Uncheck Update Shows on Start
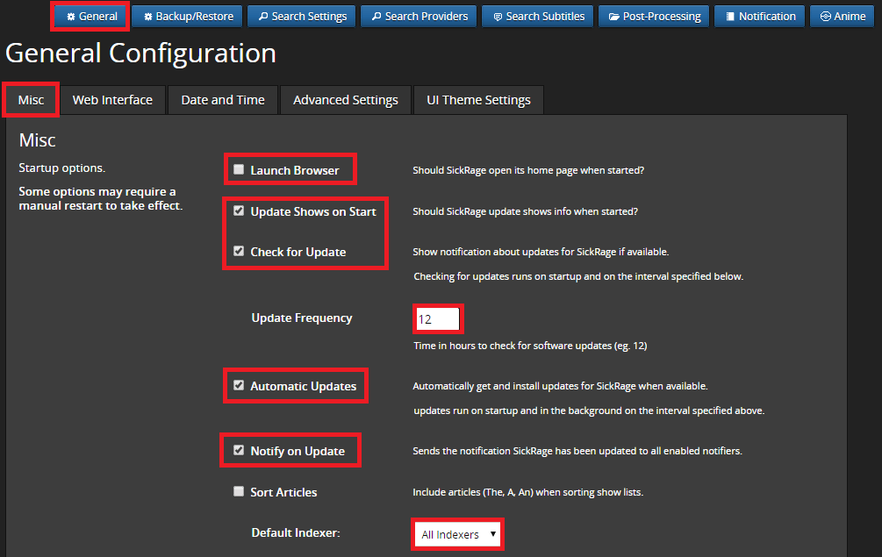The width and height of the screenshot is (882, 557). pyautogui.click(x=239, y=211)
